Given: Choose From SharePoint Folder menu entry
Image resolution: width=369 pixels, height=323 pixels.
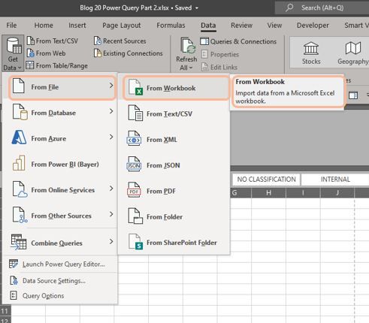Looking at the screenshot, I should 174,243.
